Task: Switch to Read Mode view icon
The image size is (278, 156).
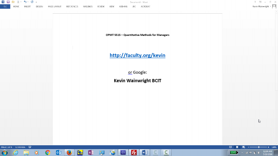Action: click(x=230, y=147)
